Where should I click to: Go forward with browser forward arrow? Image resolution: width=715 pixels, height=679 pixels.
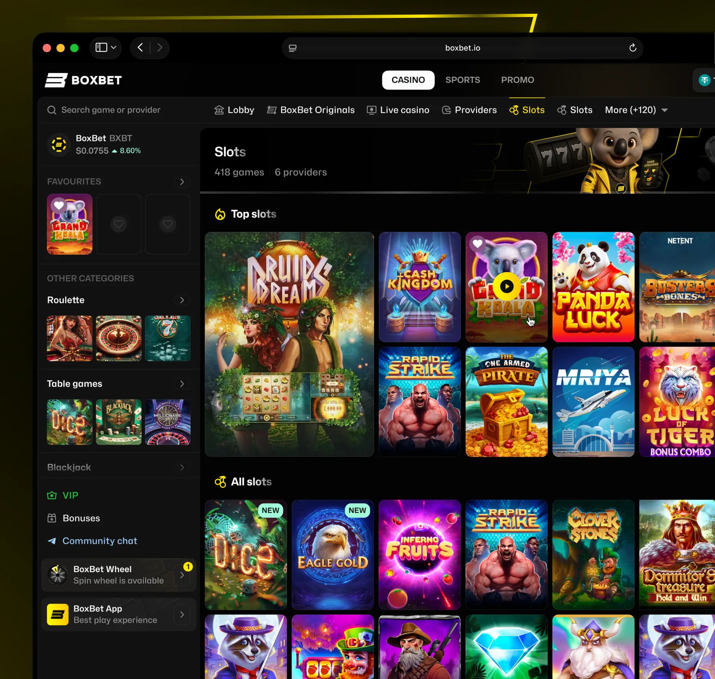(x=160, y=48)
